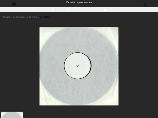This screenshot has height=118, width=158.
Task: Open the Electronic breadcrumb category
Action: click(x=20, y=17)
